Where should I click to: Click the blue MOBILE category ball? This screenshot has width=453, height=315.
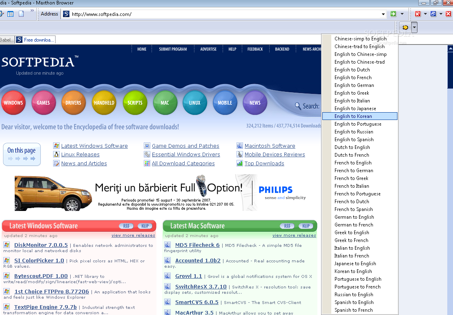click(x=225, y=103)
